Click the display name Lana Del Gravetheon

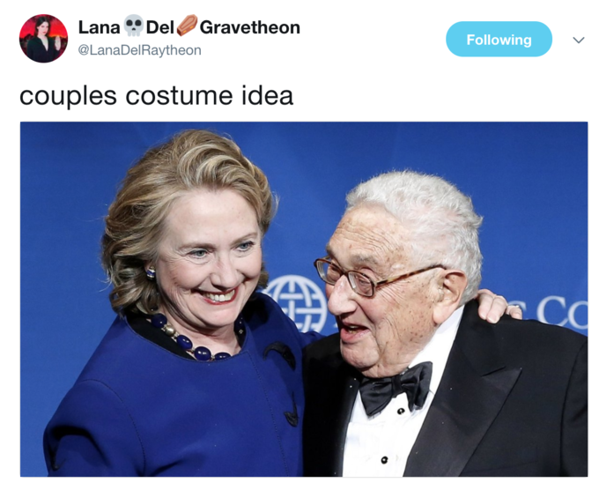click(189, 27)
